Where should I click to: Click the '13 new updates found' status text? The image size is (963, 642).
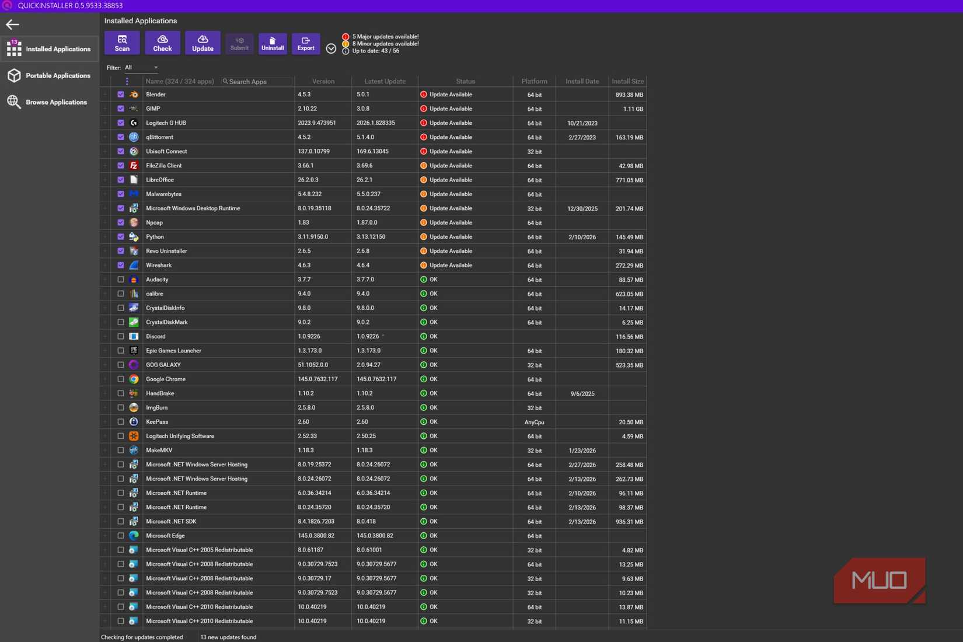(x=228, y=637)
